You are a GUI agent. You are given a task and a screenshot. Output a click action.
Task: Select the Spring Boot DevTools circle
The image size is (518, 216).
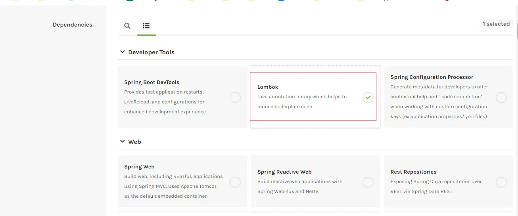click(x=235, y=97)
